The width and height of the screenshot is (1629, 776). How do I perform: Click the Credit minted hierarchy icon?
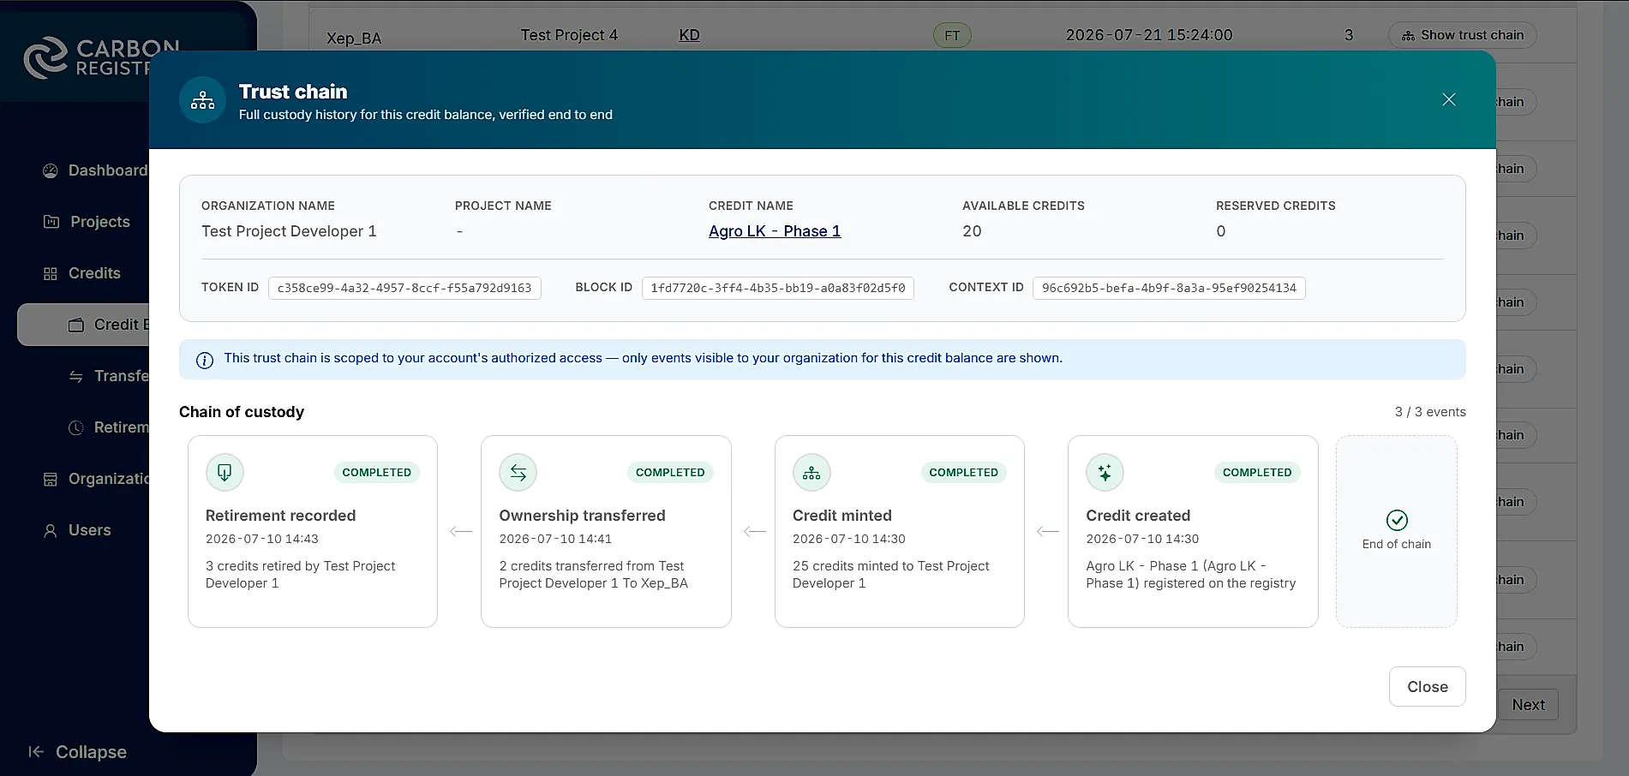pyautogui.click(x=812, y=472)
